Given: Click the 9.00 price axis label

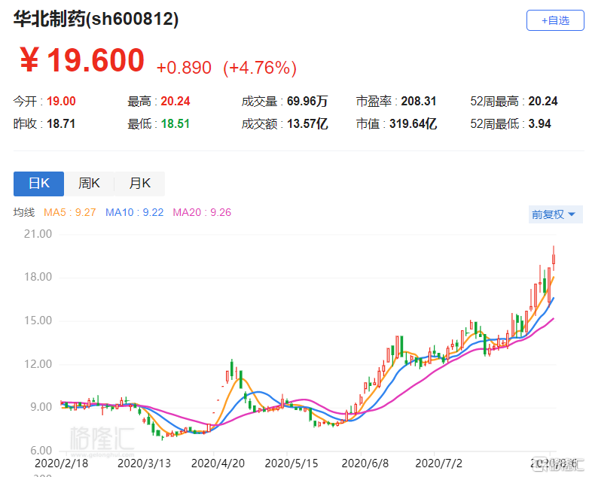Looking at the screenshot, I should point(41,407).
